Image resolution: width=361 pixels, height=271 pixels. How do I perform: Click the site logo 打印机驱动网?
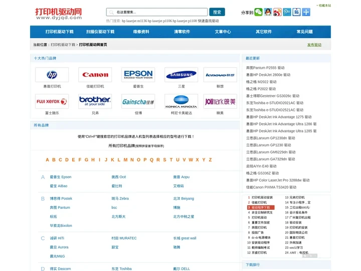[59, 14]
